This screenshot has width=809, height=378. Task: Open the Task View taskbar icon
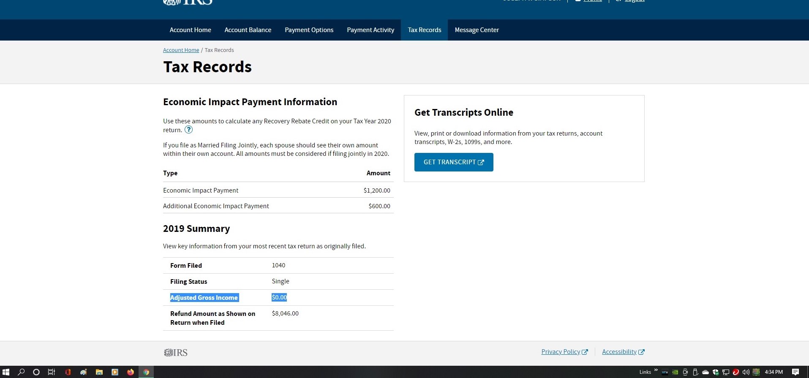pos(52,372)
